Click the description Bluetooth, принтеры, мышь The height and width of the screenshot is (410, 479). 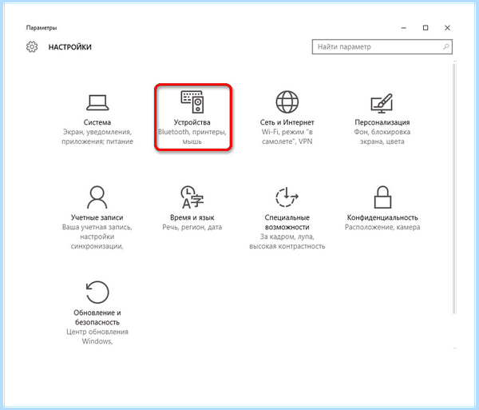click(192, 137)
